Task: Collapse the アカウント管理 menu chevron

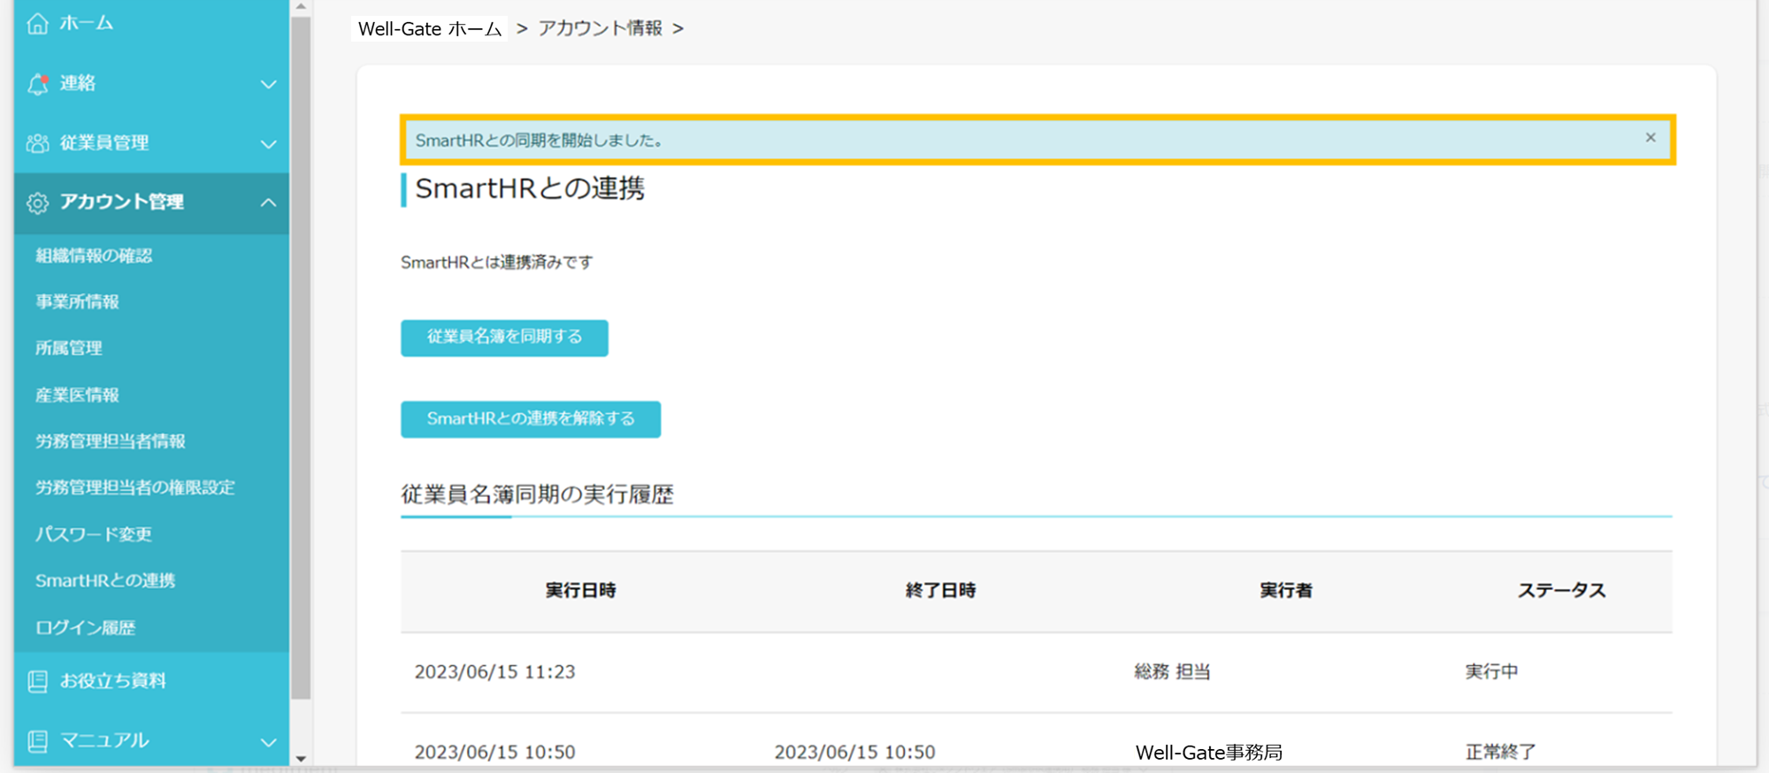Action: click(x=269, y=203)
